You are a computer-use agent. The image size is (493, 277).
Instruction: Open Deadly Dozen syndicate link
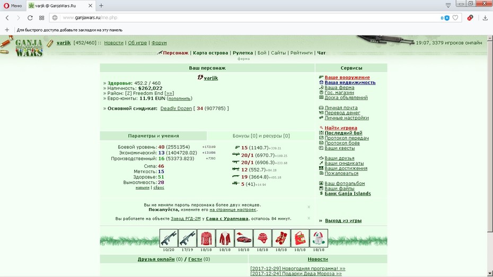tap(176, 109)
